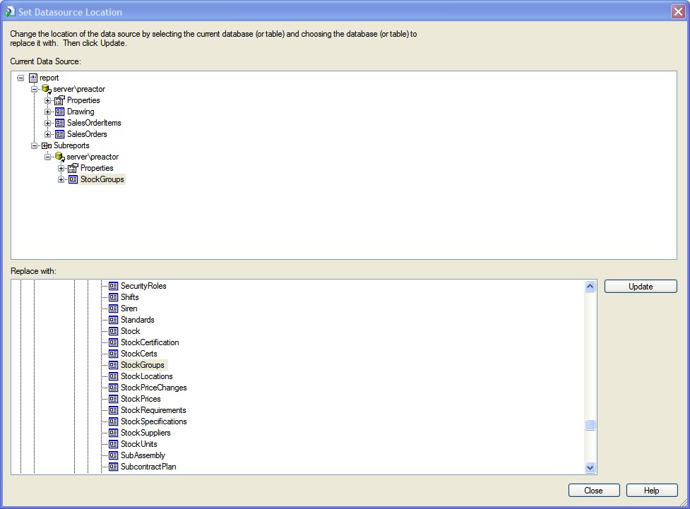Select the SecurityRoles table entry
This screenshot has width=690, height=509.
(143, 286)
